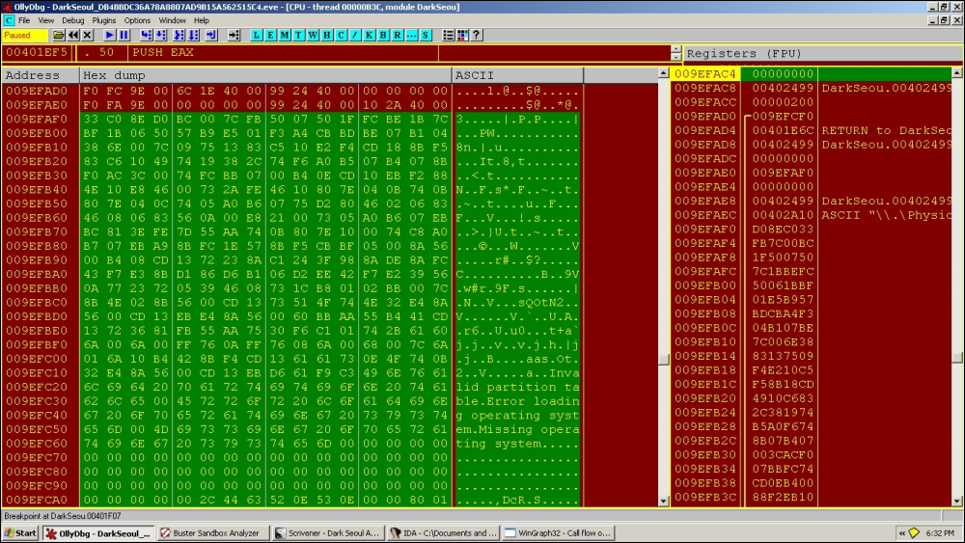Open the Windows Start menu

[20, 533]
